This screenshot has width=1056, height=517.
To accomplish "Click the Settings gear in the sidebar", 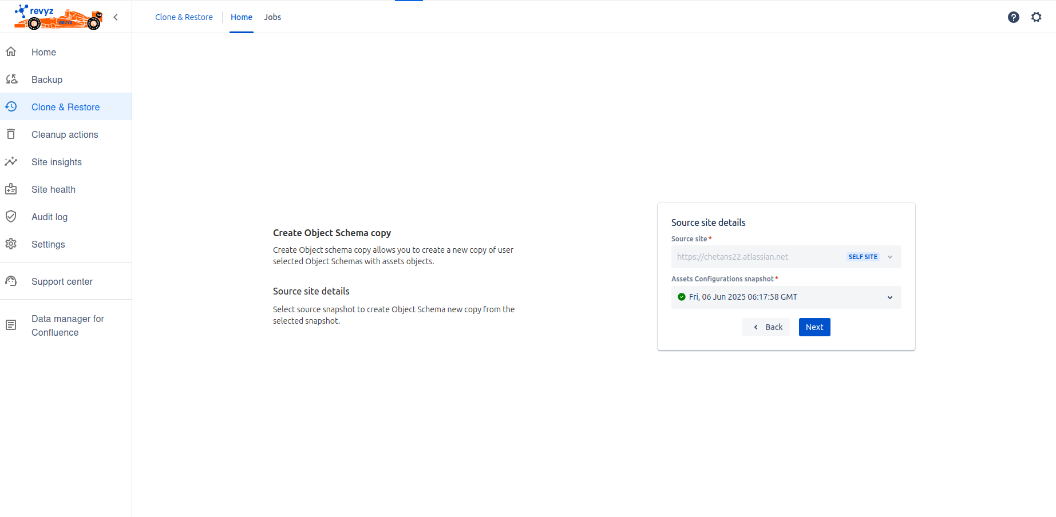I will 11,244.
